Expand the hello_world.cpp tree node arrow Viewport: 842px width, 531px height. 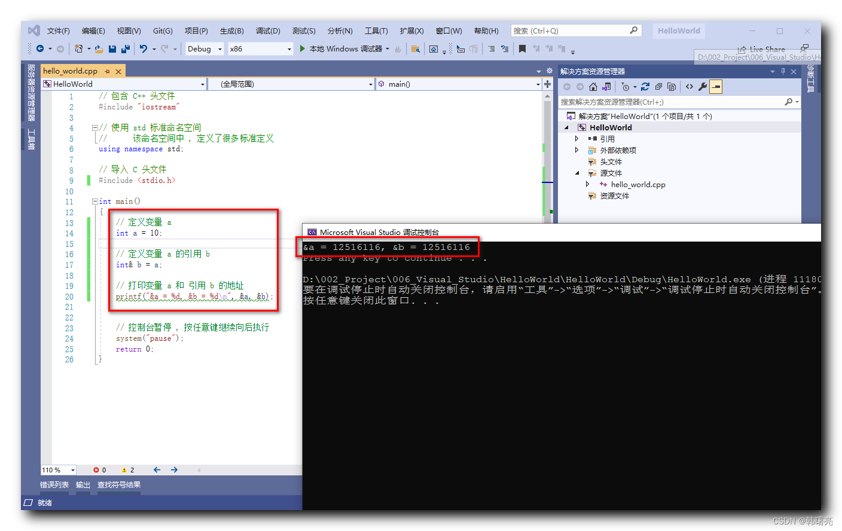click(x=587, y=184)
